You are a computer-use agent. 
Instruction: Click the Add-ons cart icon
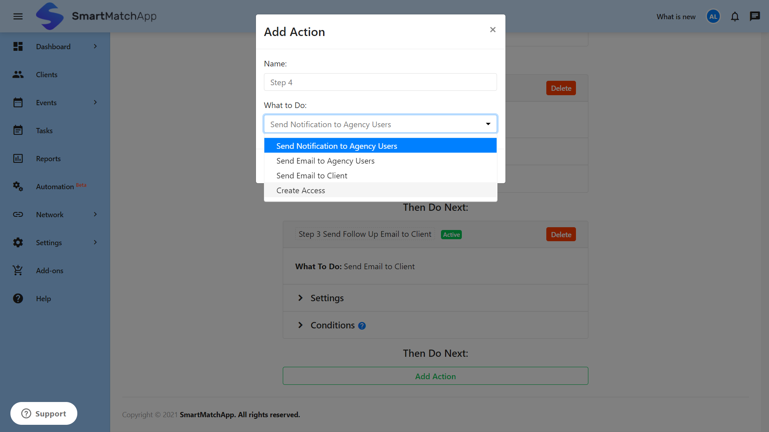tap(18, 270)
